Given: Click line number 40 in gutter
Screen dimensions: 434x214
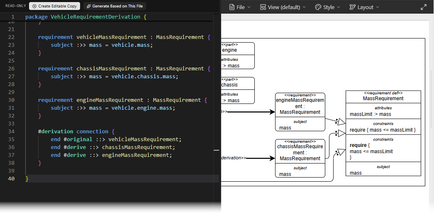Looking at the screenshot, I should 11,179.
